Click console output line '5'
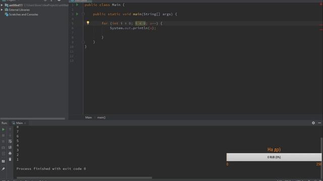The height and width of the screenshot is (181, 323). click(x=18, y=141)
